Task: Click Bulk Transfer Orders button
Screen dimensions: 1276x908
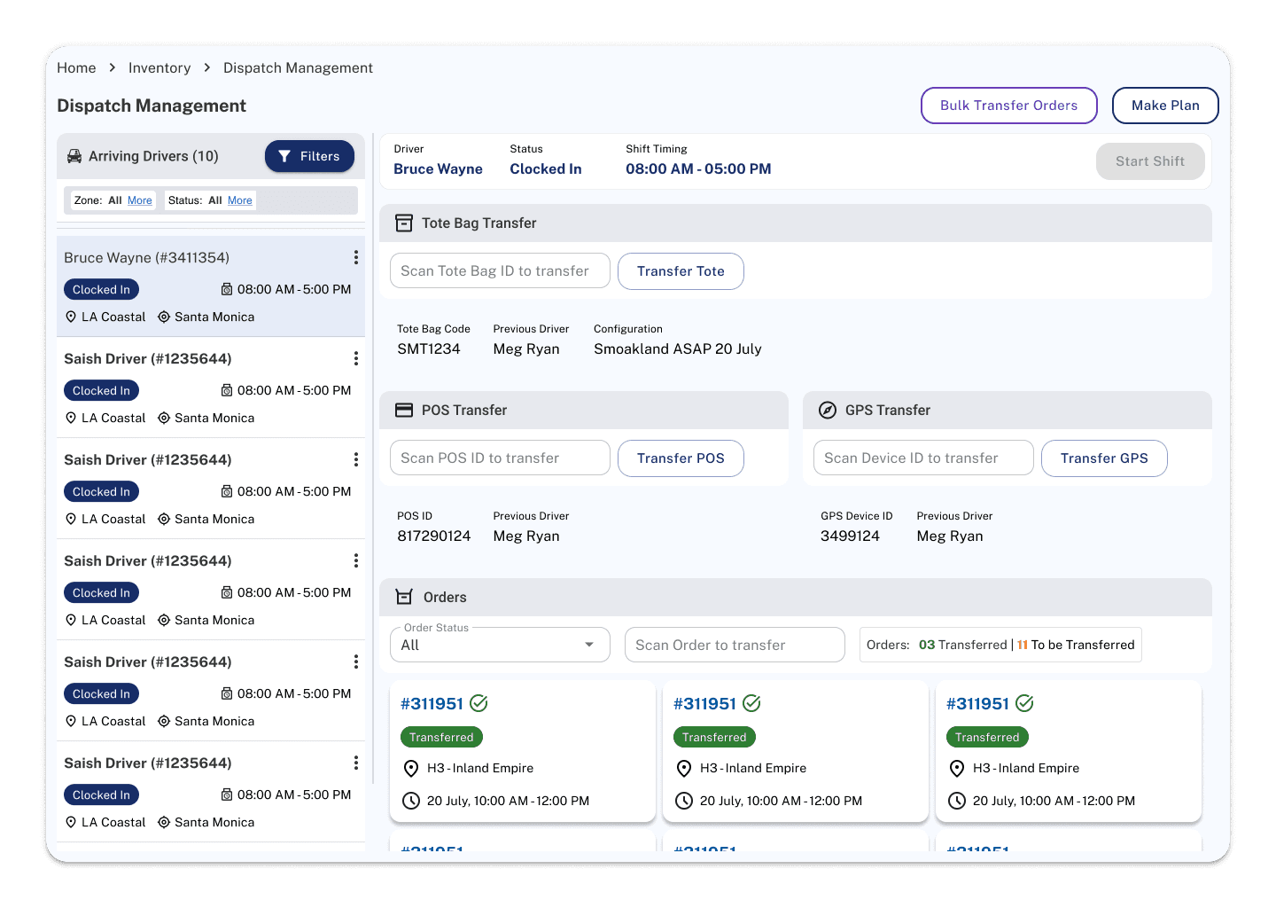Action: click(x=1009, y=106)
